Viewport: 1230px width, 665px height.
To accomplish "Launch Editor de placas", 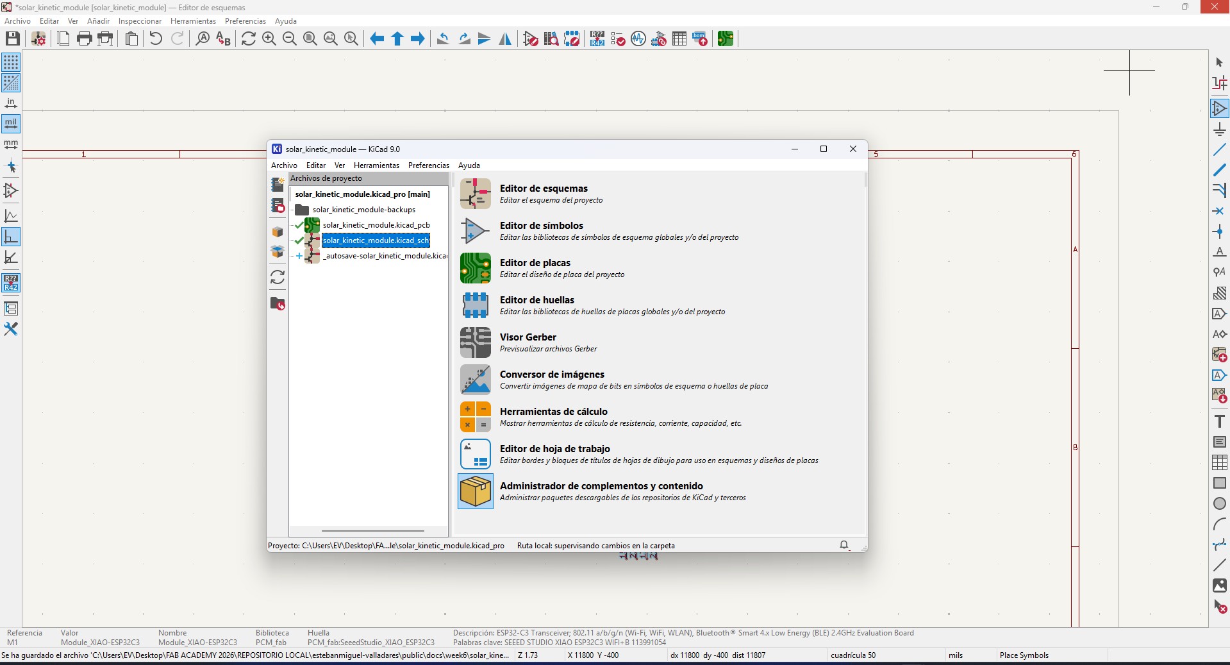I will (476, 268).
